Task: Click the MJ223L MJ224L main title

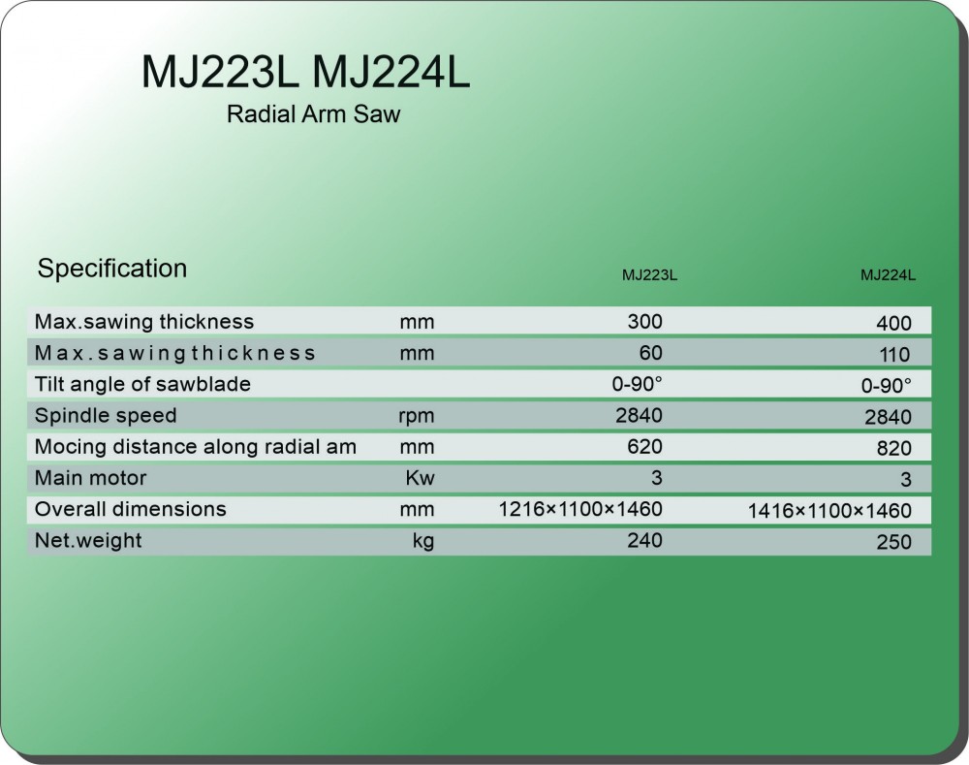Action: click(x=305, y=73)
